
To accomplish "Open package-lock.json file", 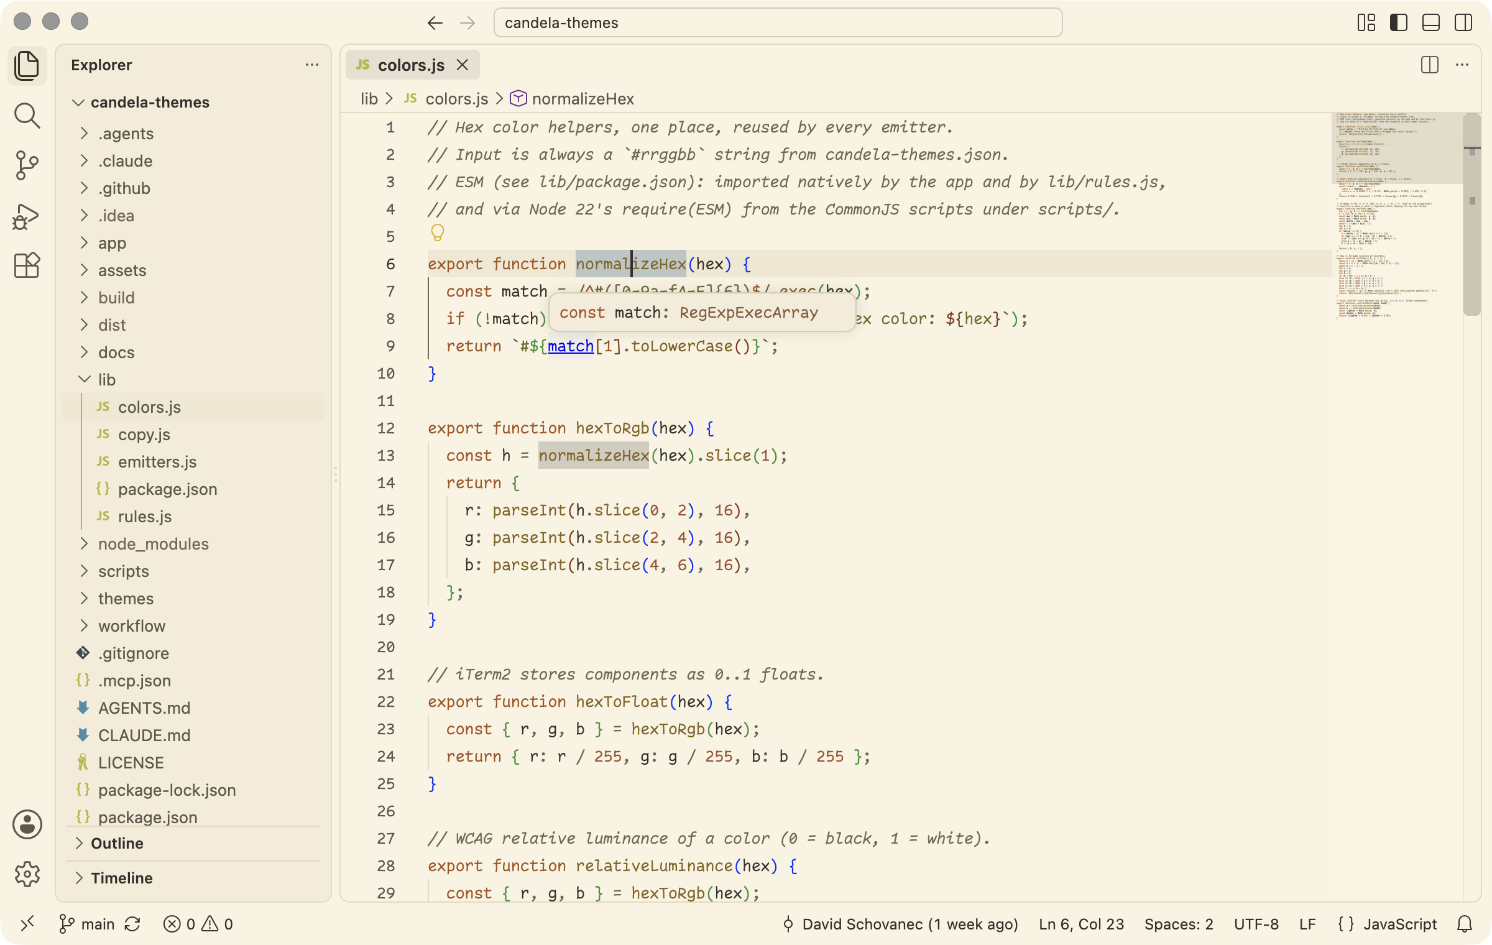I will [193, 790].
